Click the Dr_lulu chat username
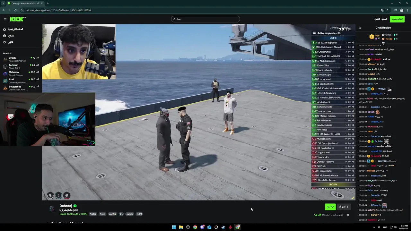Viewport: 411px width, 231px height. 379,141
